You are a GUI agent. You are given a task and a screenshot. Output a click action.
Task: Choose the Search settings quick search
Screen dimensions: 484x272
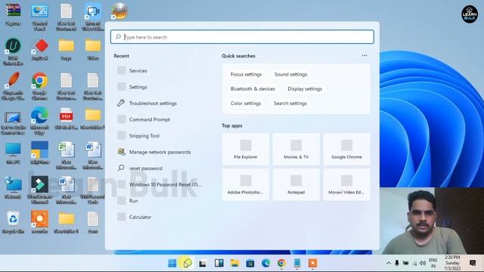(x=290, y=104)
